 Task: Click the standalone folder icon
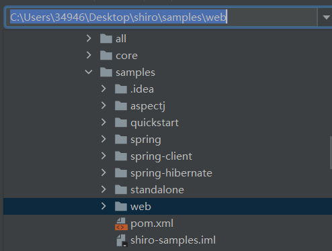(x=121, y=189)
